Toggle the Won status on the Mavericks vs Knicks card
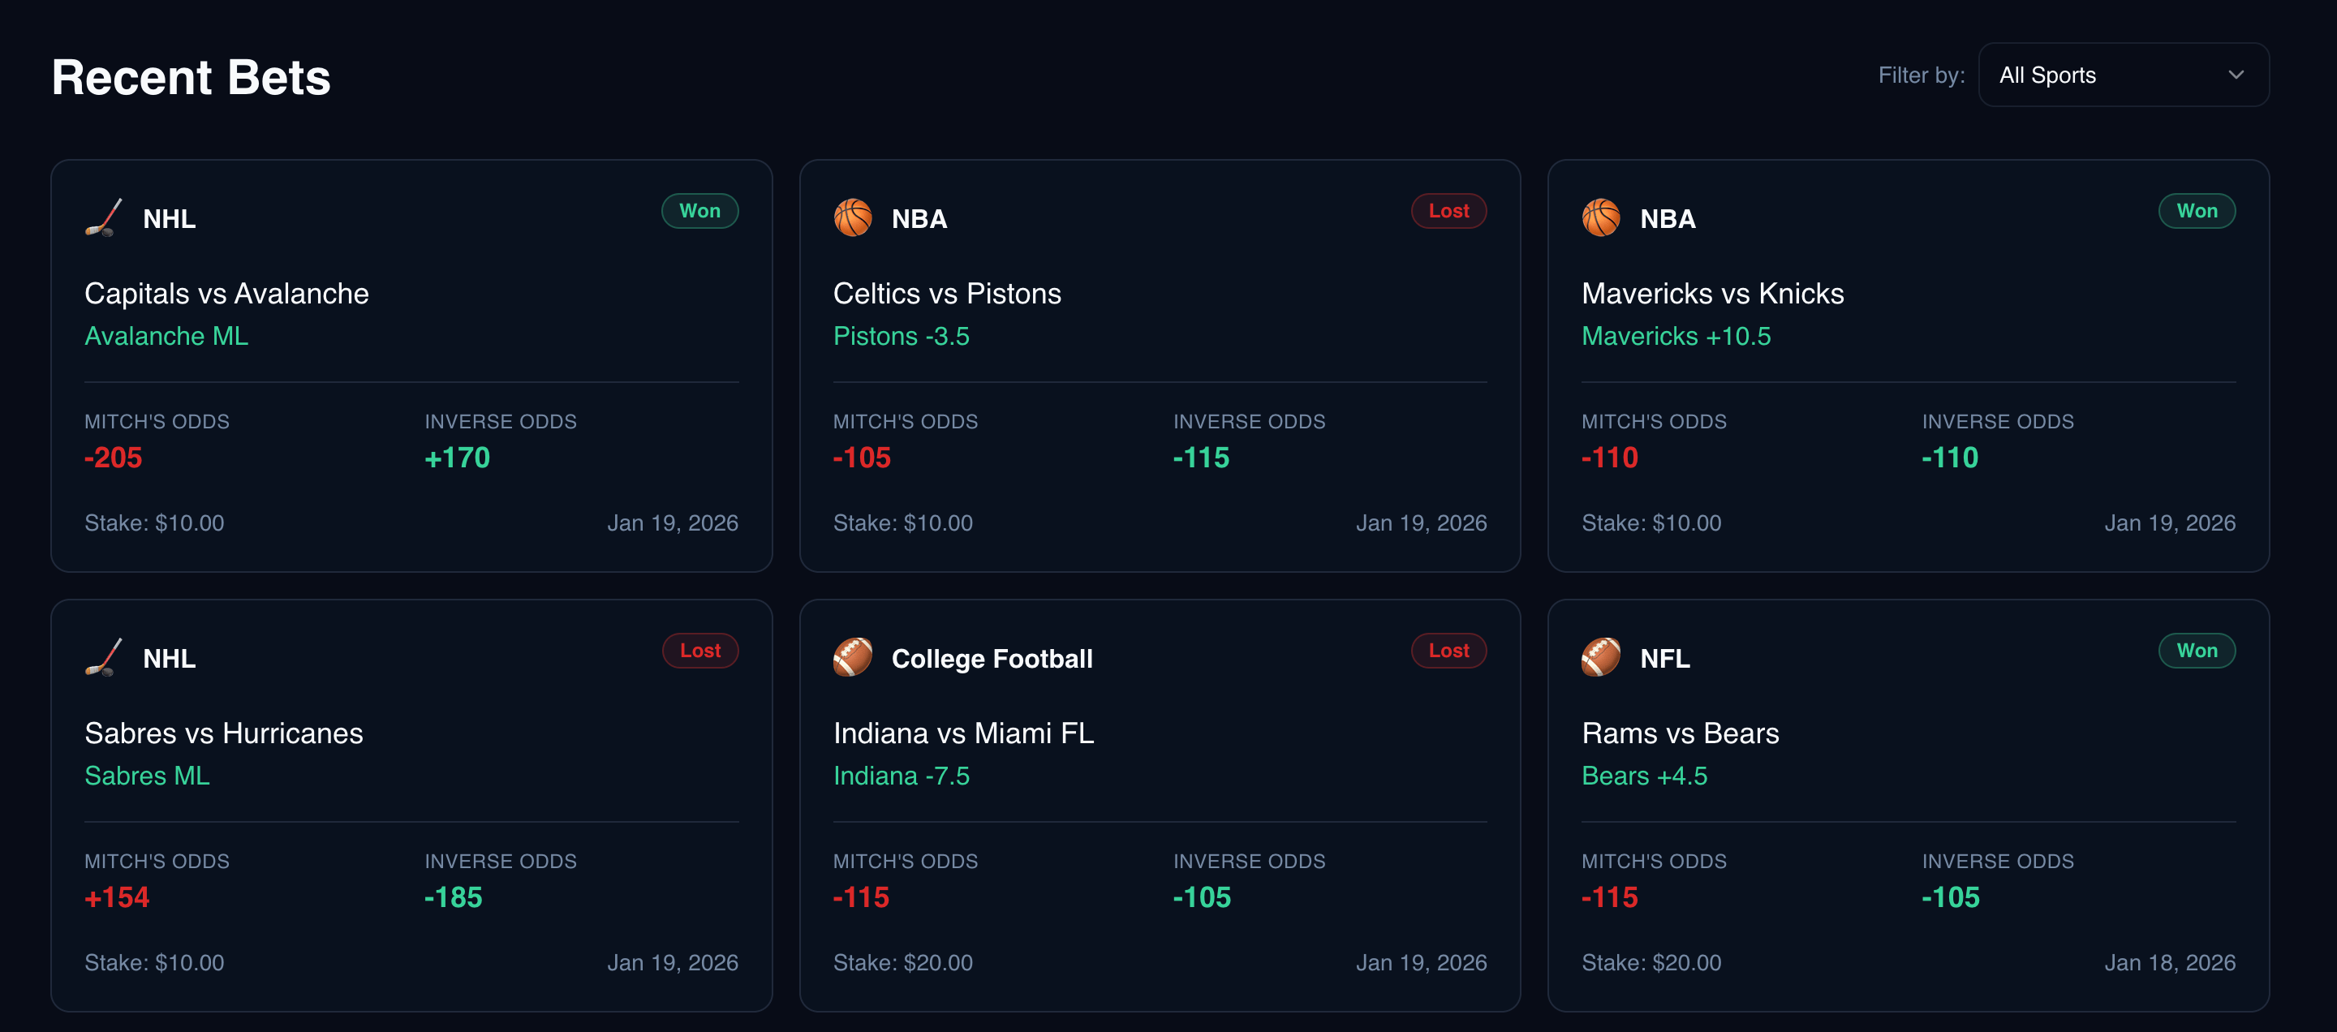 (2197, 210)
